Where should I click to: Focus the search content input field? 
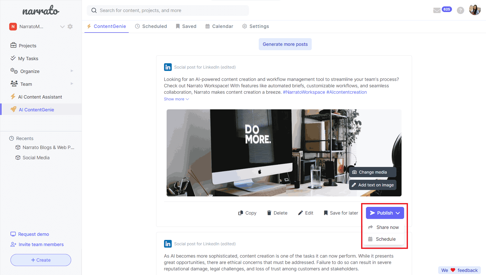click(168, 10)
